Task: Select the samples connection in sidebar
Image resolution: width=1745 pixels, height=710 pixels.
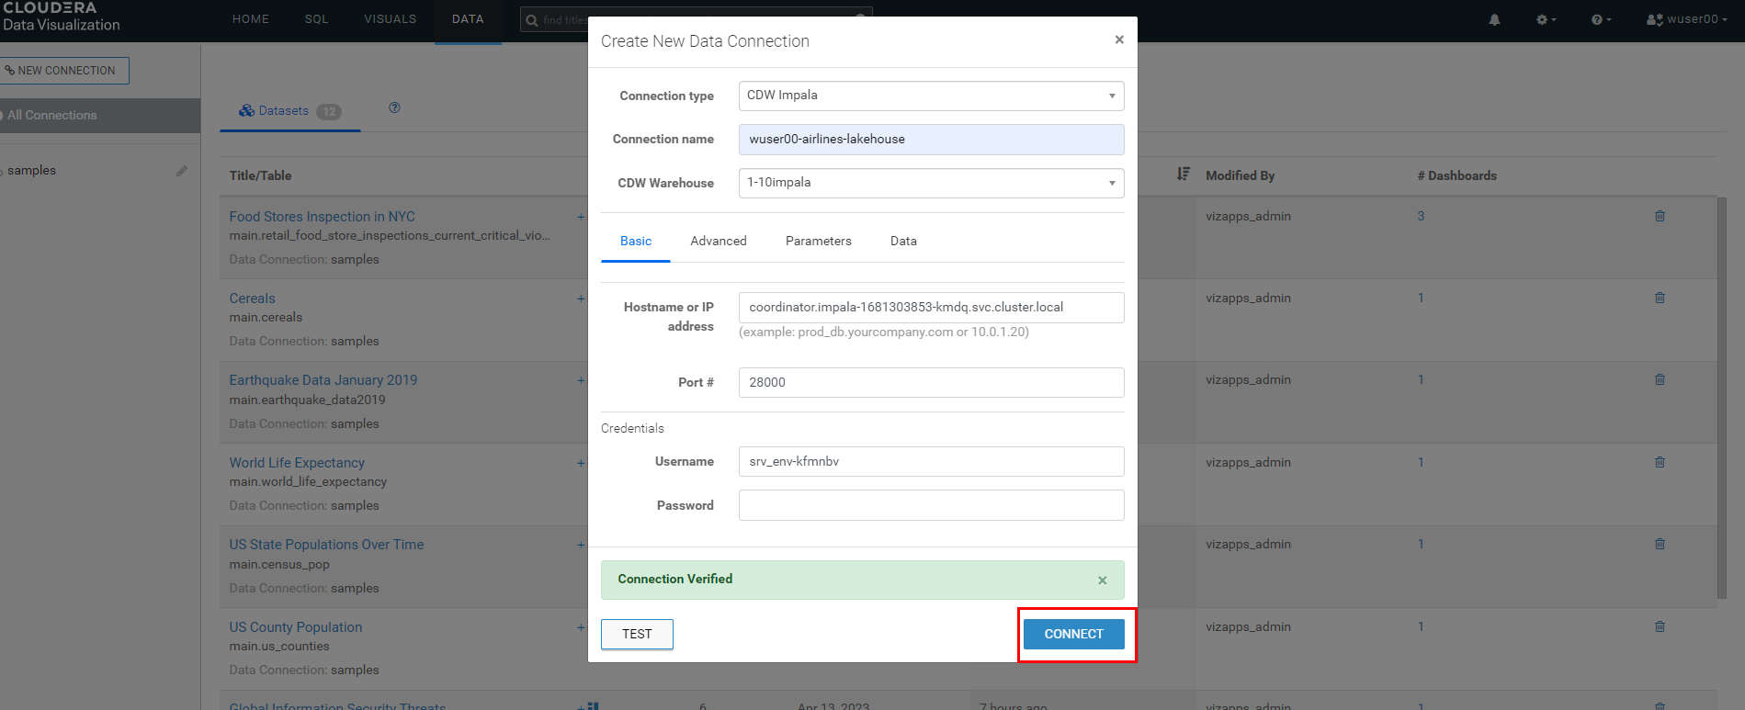Action: pyautogui.click(x=31, y=171)
